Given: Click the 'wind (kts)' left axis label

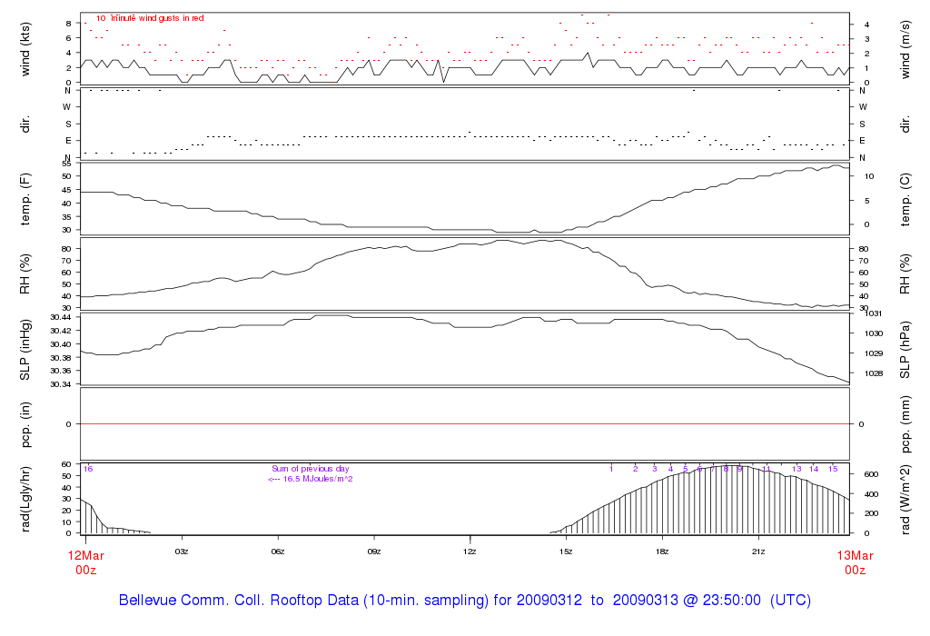Looking at the screenshot, I should coord(25,49).
